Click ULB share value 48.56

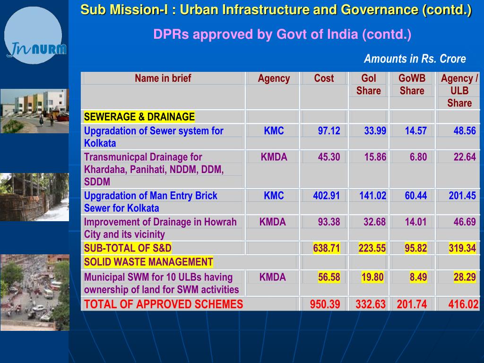pos(465,131)
